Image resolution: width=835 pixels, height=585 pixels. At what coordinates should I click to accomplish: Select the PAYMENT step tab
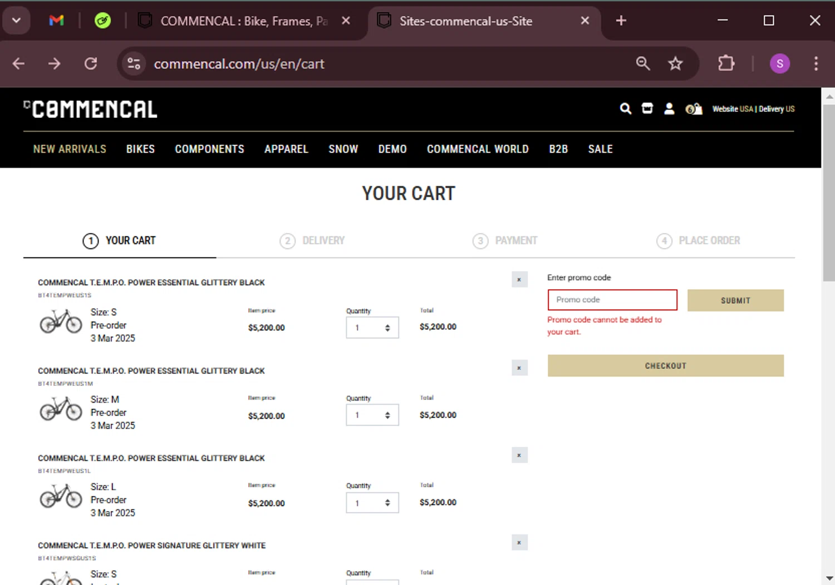505,241
